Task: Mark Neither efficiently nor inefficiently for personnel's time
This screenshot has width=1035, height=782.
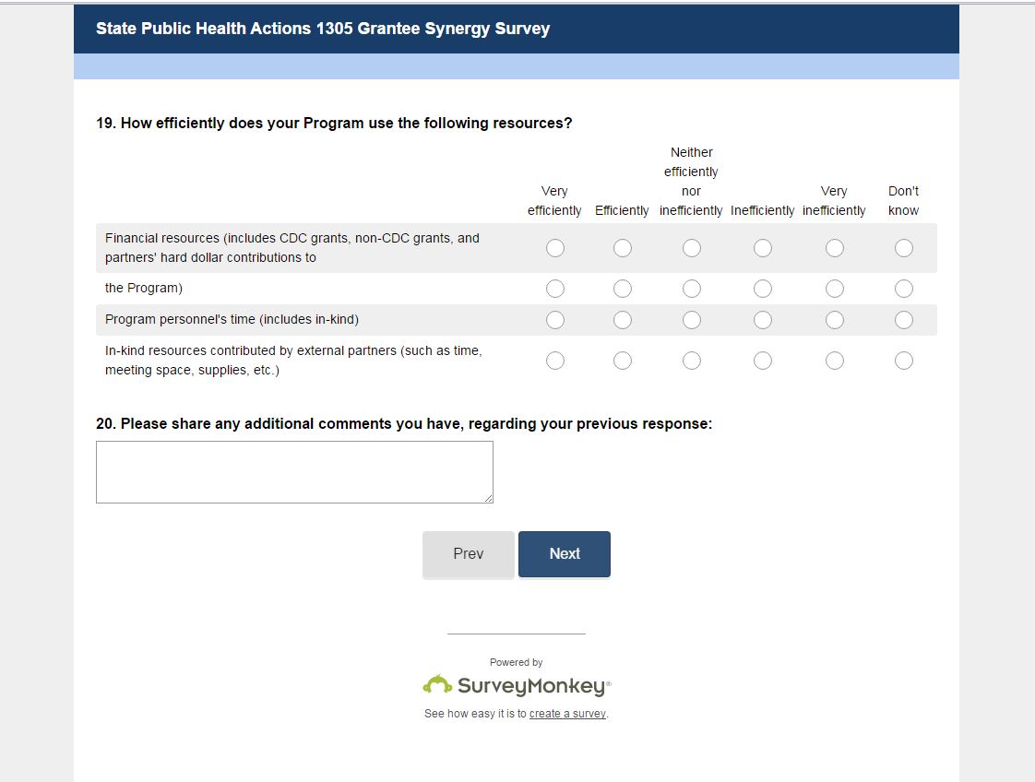Action: [692, 320]
